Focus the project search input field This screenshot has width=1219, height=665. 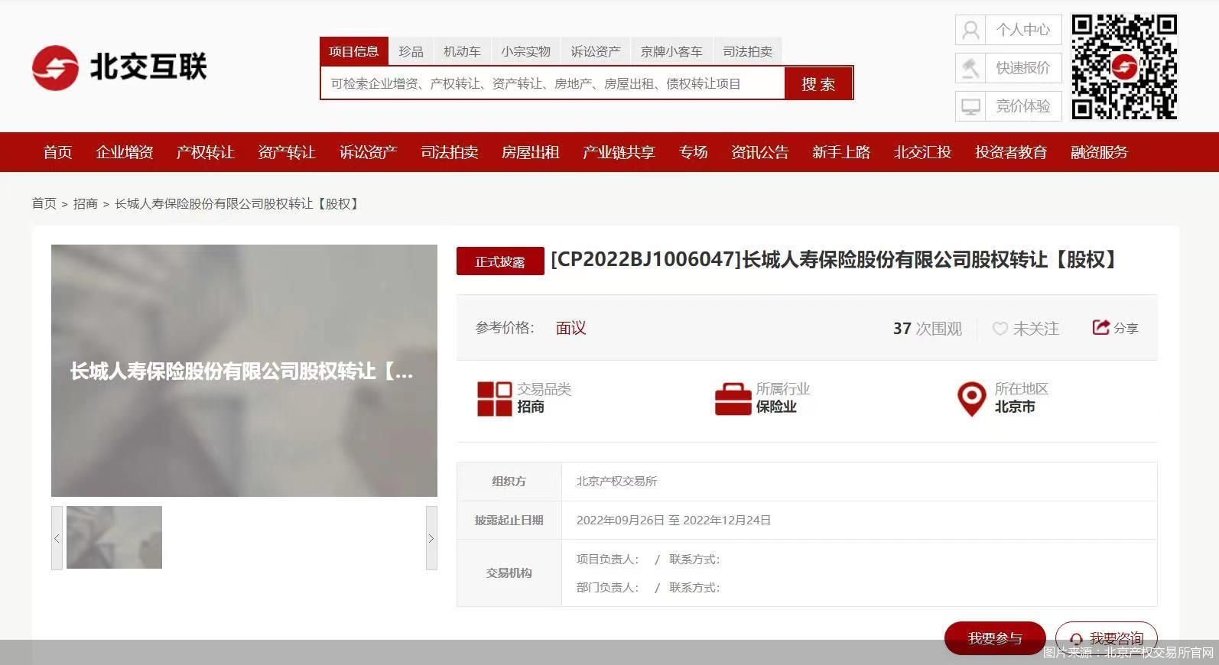(x=553, y=83)
